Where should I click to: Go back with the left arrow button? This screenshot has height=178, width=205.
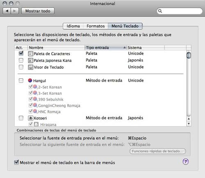pos(7,11)
